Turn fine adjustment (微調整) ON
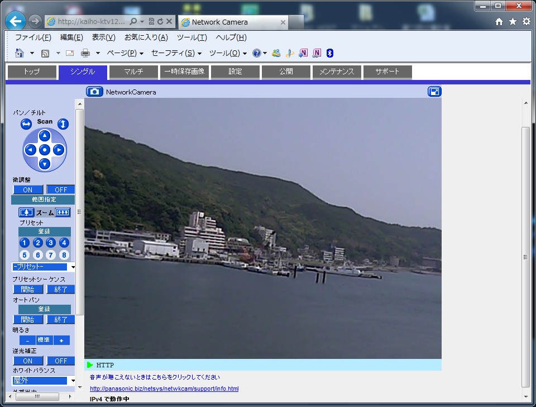Image resolution: width=536 pixels, height=407 pixels. [x=28, y=190]
